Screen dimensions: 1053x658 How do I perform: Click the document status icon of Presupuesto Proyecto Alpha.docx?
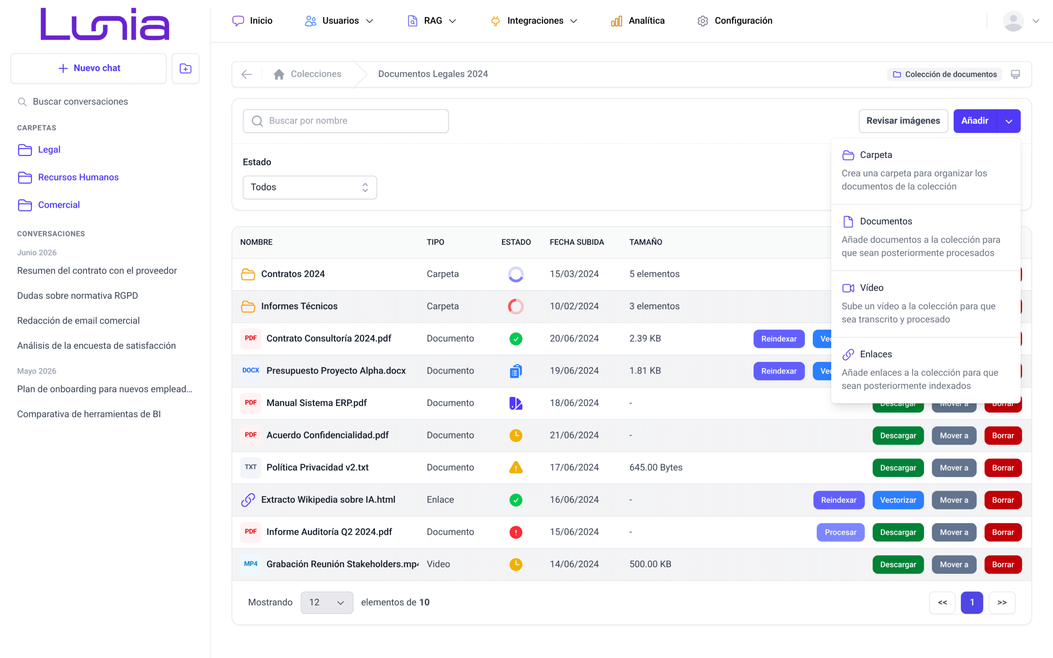516,371
